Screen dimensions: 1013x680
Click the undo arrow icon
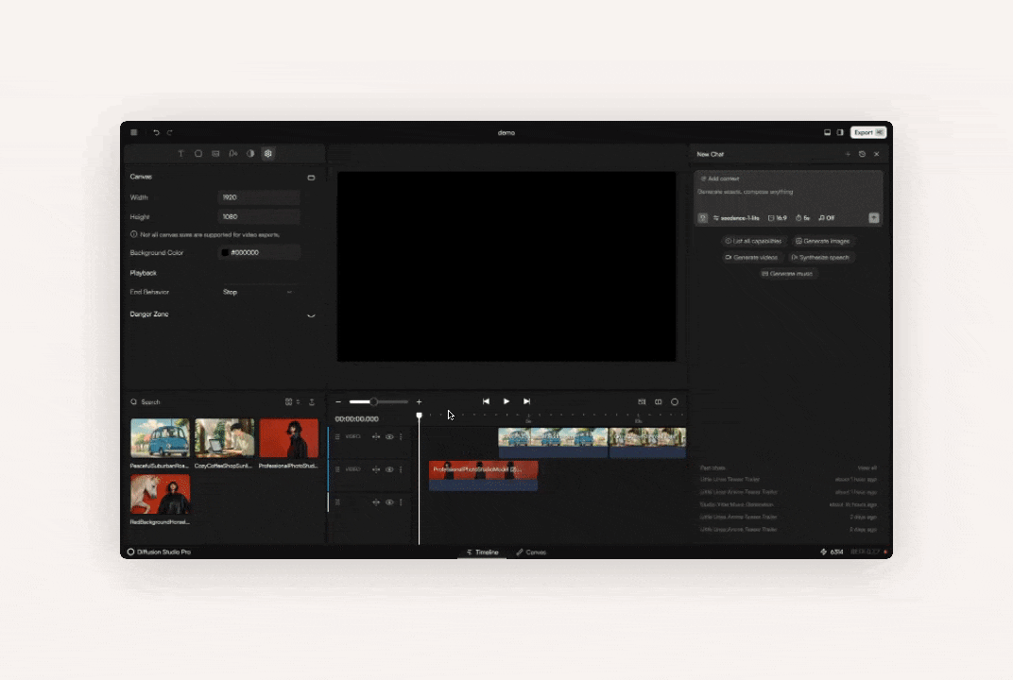click(156, 132)
